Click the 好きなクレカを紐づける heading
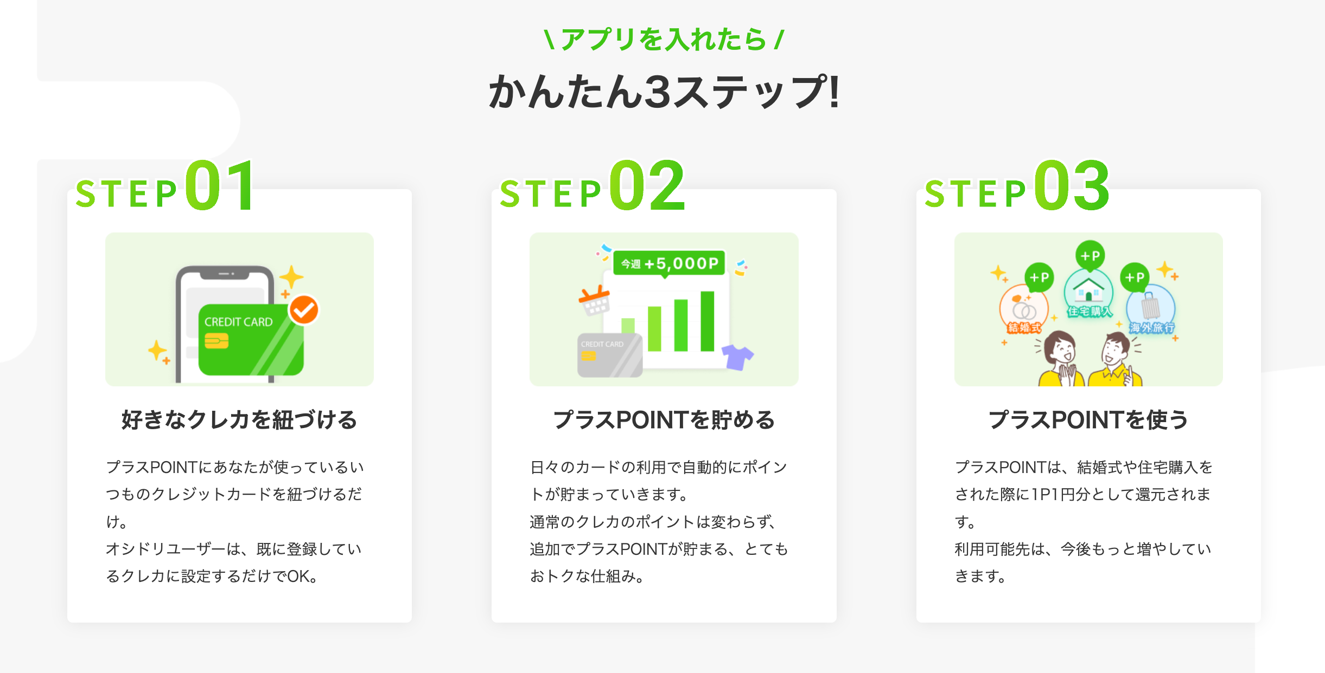The image size is (1325, 673). coord(239,420)
